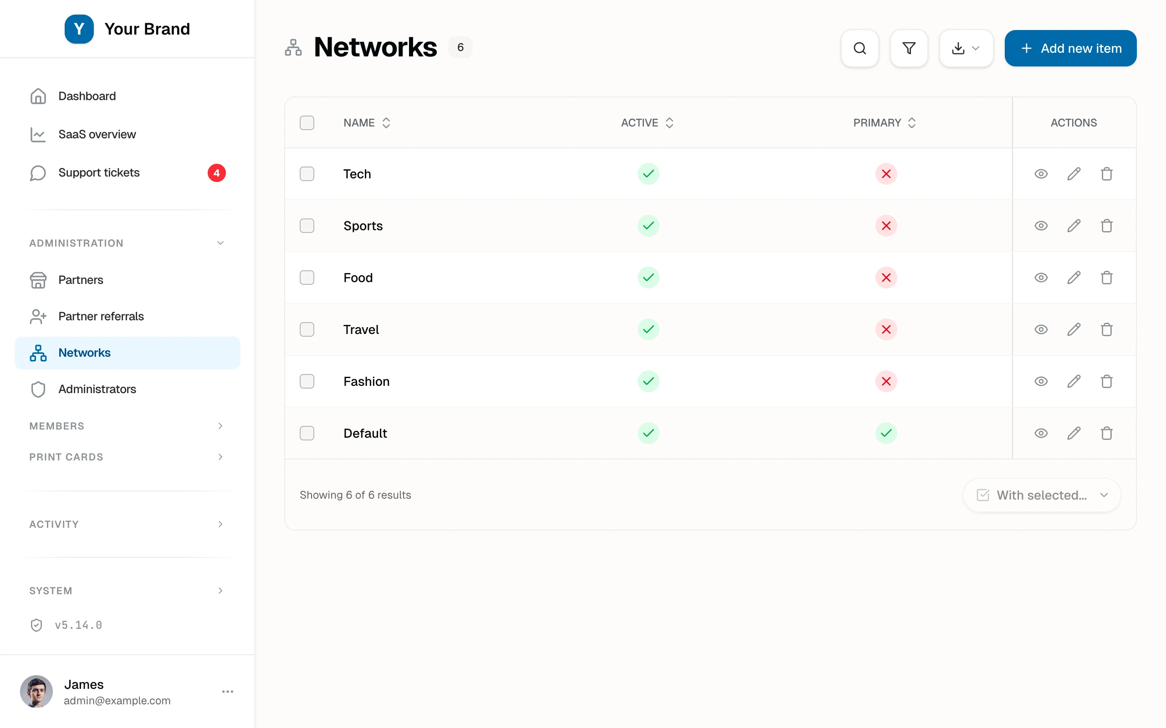Open Support tickets
1166x728 pixels.
(x=127, y=173)
